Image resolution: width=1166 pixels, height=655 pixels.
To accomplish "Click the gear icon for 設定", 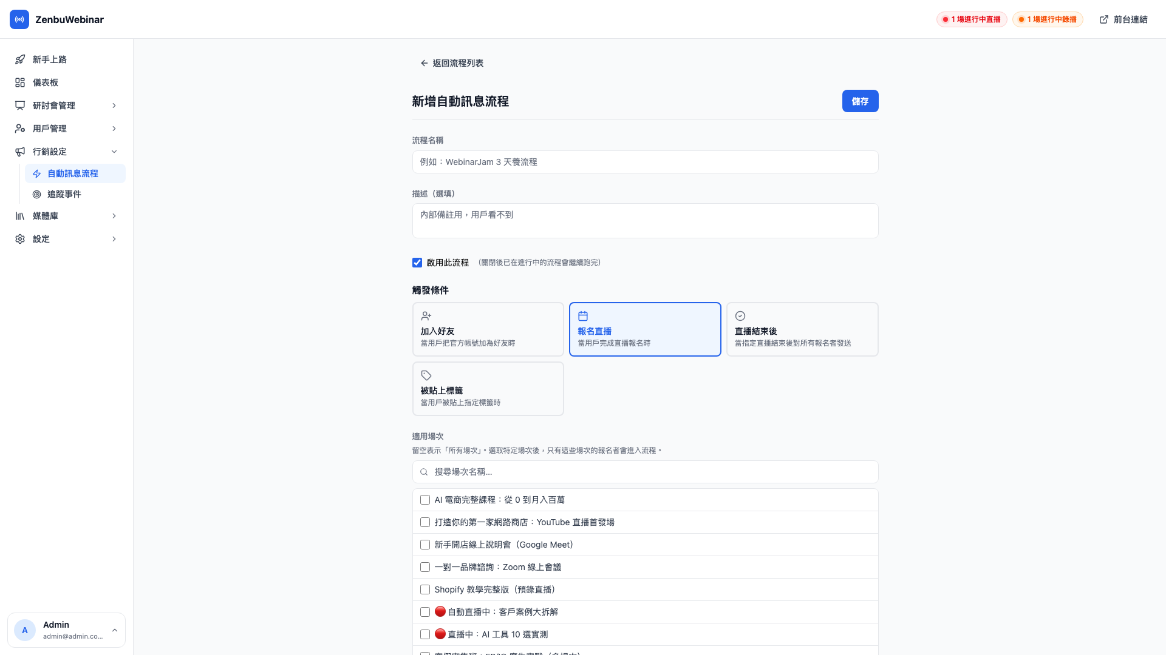I will (x=20, y=239).
